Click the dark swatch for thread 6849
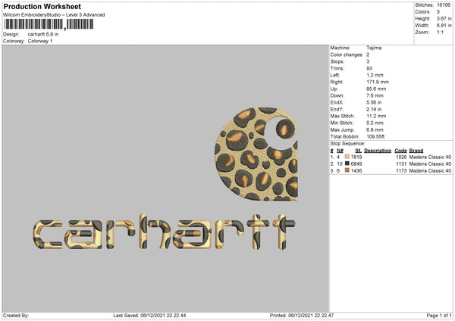This screenshot has width=455, height=321. coord(347,164)
